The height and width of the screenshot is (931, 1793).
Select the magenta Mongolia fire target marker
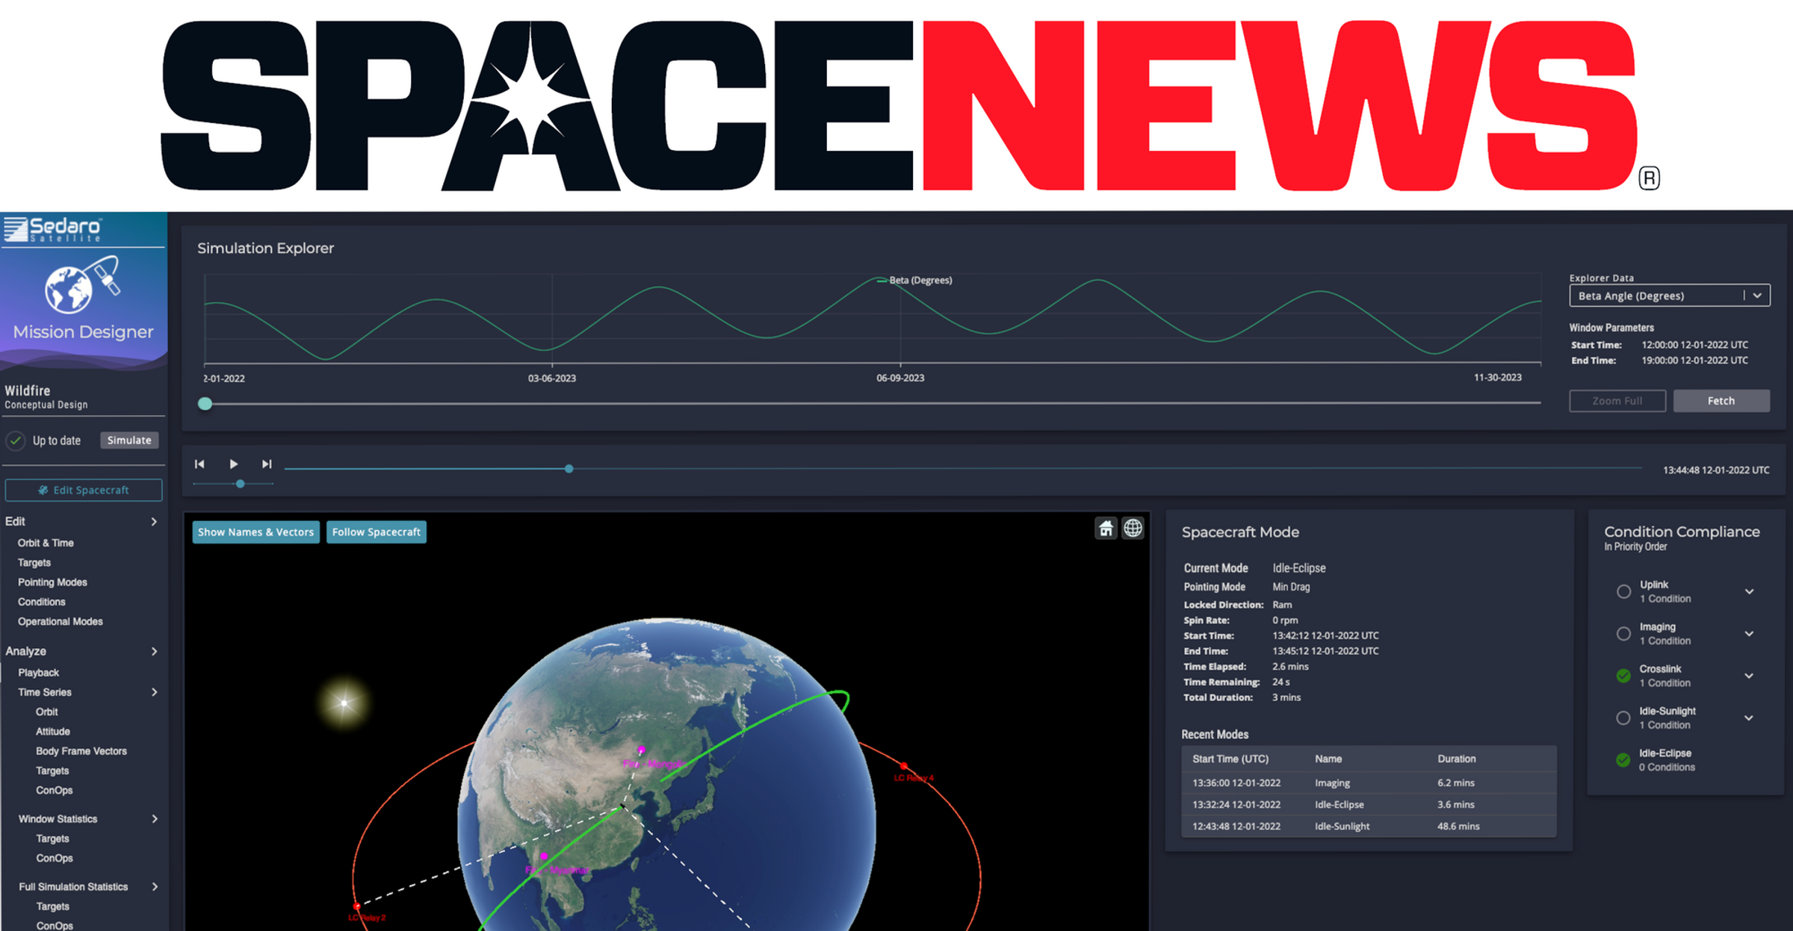pyautogui.click(x=641, y=750)
